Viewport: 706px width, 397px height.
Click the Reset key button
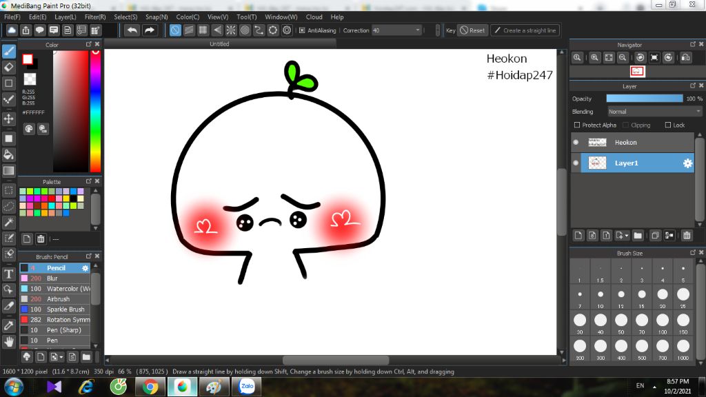click(472, 30)
